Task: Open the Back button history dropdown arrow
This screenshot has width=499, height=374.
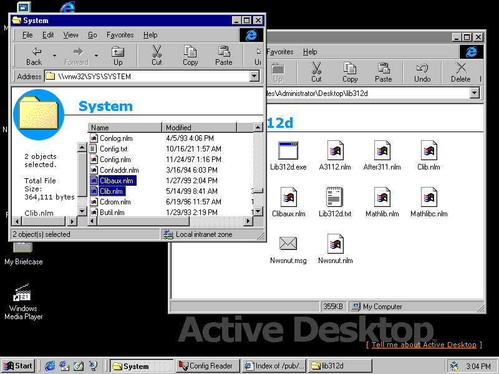Action: pos(54,56)
